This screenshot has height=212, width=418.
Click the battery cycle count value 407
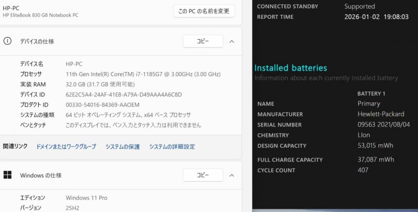[363, 170]
